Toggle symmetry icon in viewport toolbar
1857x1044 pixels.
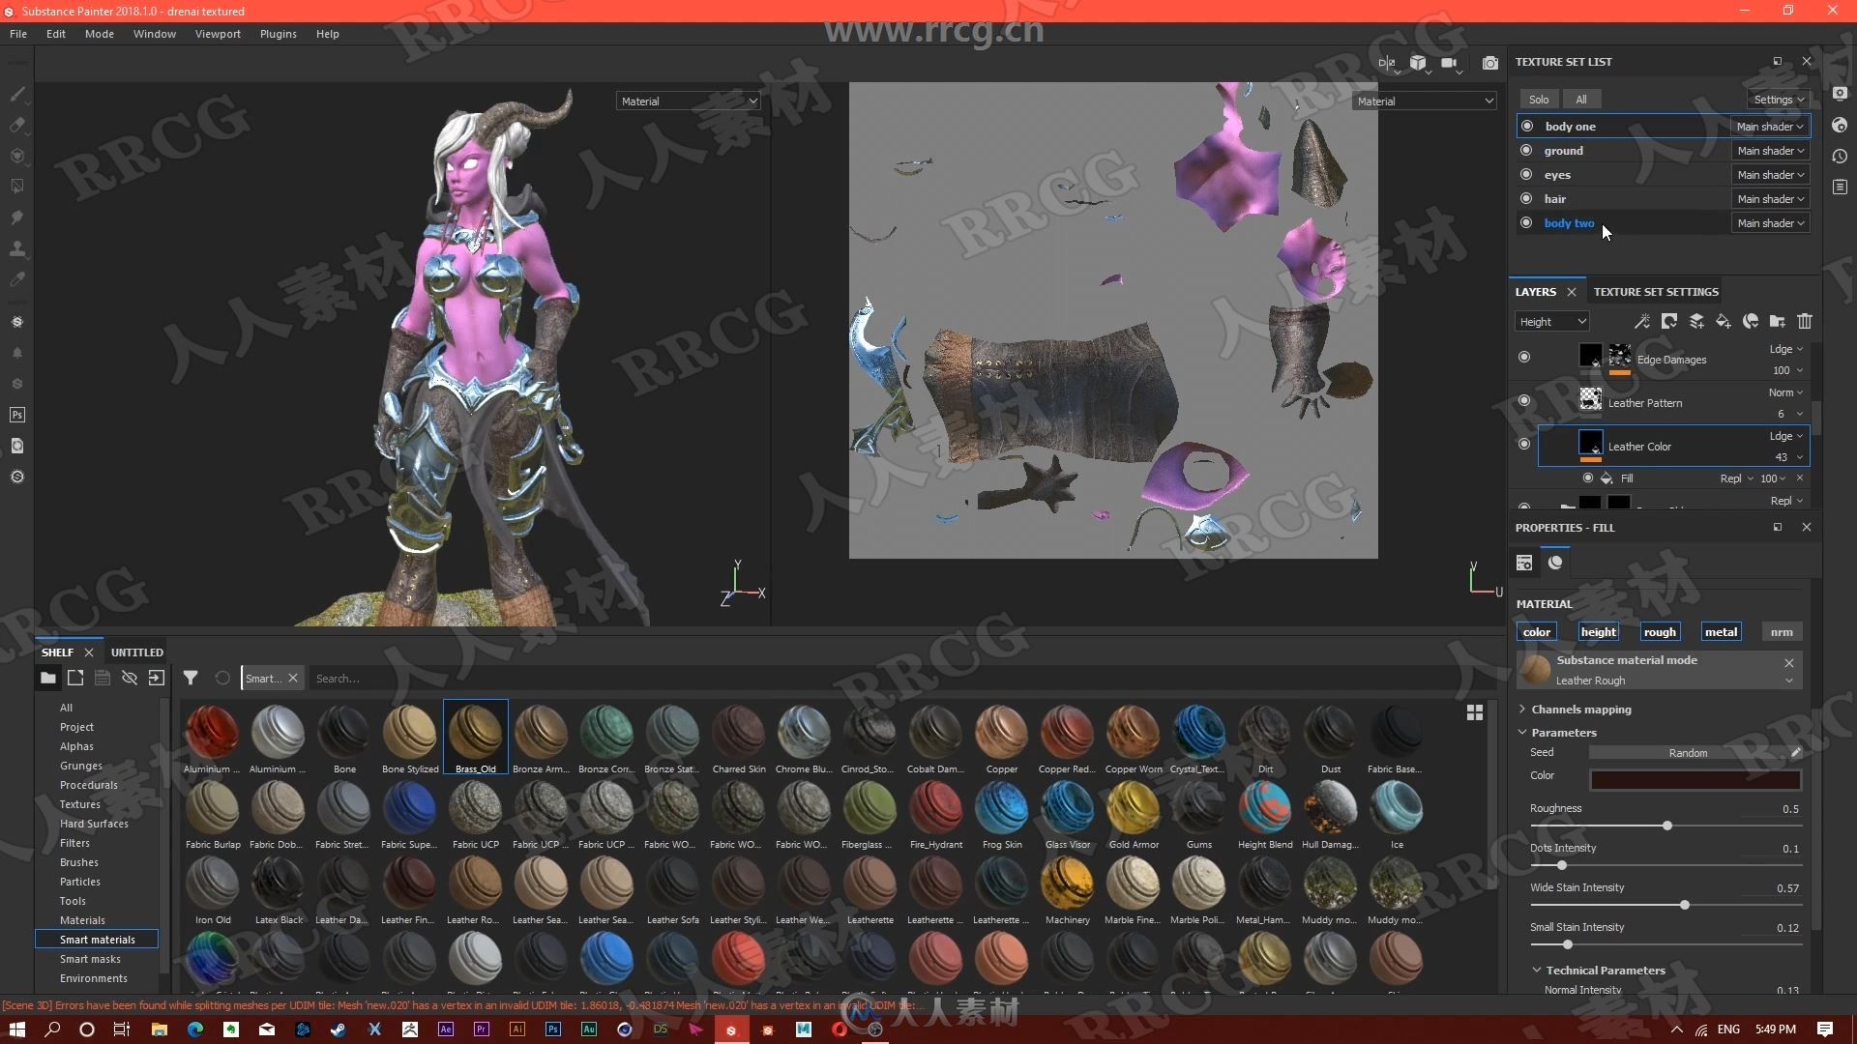point(1387,63)
